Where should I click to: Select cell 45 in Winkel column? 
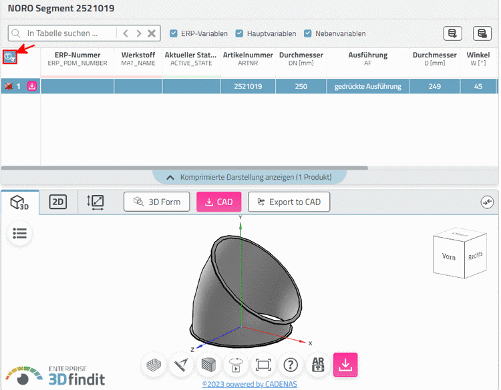(x=478, y=86)
